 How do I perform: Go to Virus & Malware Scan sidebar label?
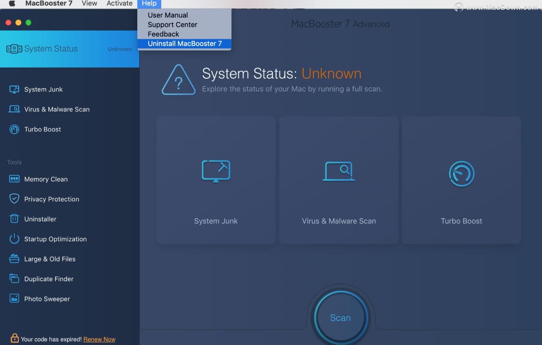pyautogui.click(x=57, y=109)
